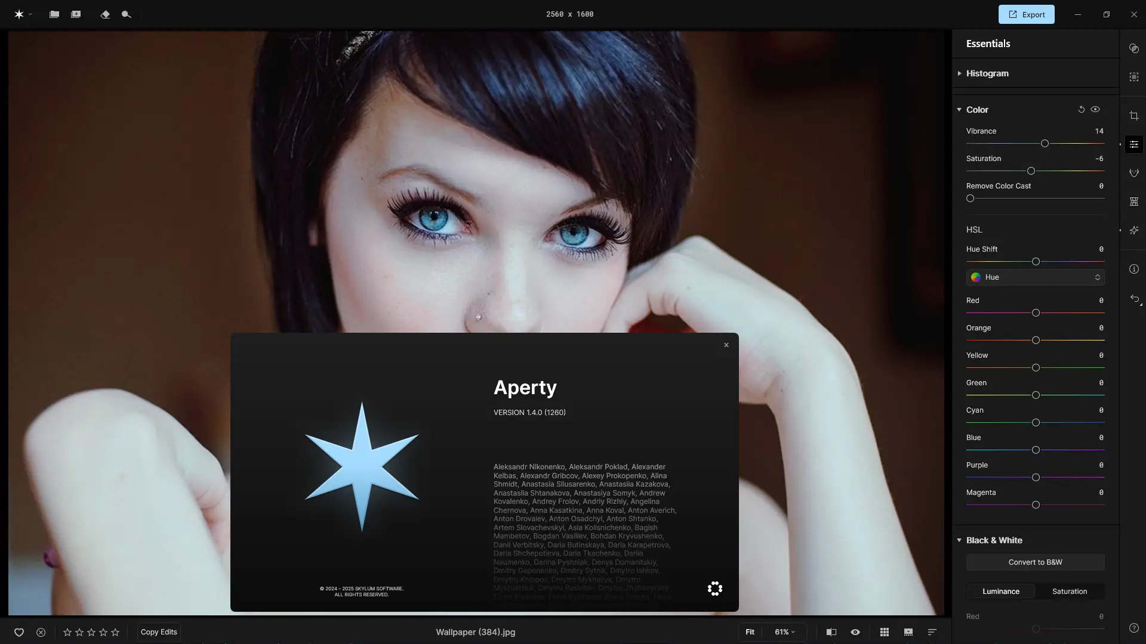
Task: Toggle before/after compare view icon
Action: [831, 632]
